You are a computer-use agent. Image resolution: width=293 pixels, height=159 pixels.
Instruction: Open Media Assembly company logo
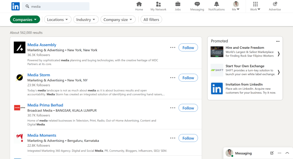pyautogui.click(x=19, y=47)
